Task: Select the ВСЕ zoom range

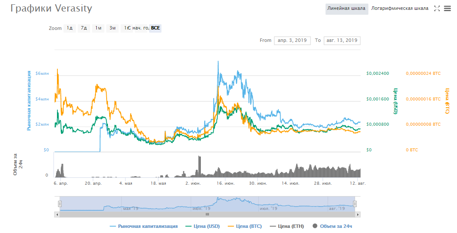Action: [155, 28]
